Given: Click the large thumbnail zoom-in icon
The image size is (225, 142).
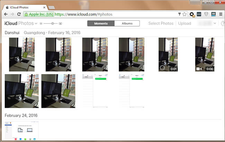Looking at the screenshot, I should tap(61, 23).
